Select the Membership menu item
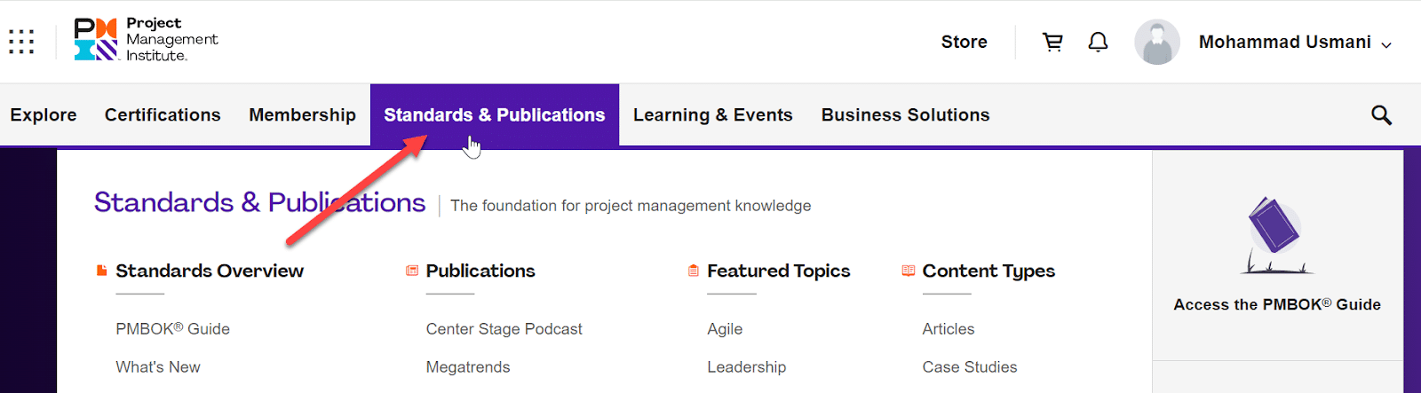Screen dimensions: 1421x393 tap(302, 114)
